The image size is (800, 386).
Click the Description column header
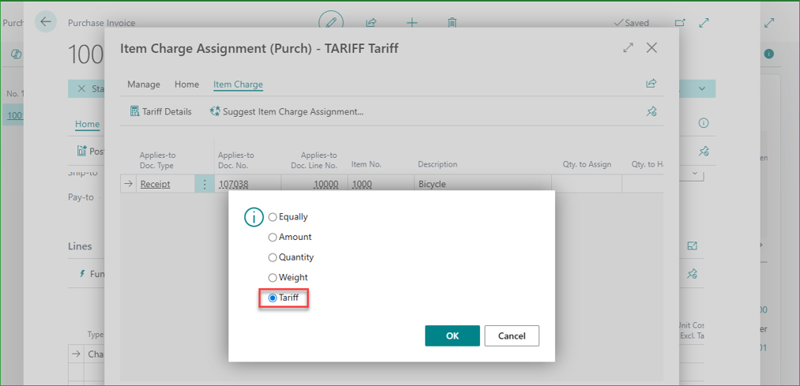coord(438,164)
